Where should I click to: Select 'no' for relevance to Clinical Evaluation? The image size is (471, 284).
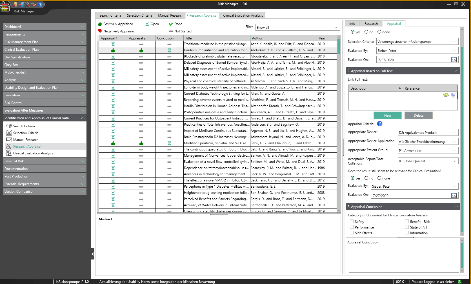point(366,178)
